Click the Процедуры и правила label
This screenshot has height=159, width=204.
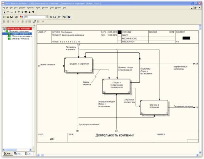[71, 48]
